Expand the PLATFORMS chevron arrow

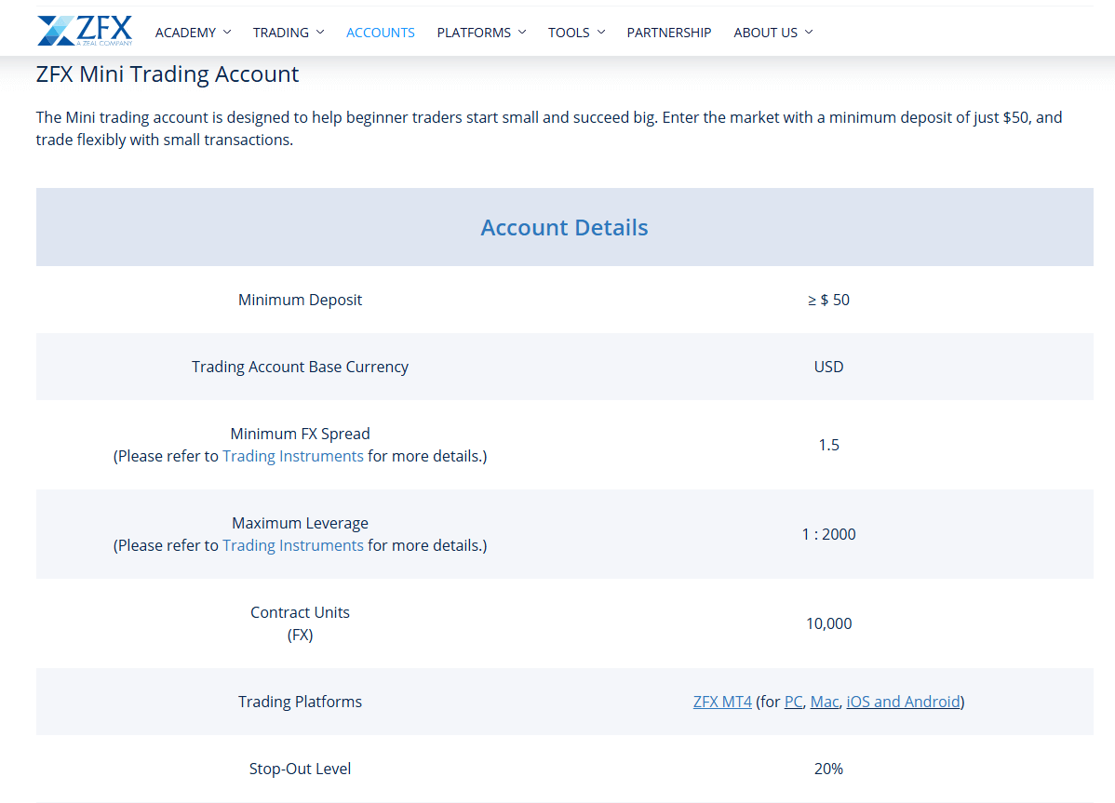coord(522,32)
